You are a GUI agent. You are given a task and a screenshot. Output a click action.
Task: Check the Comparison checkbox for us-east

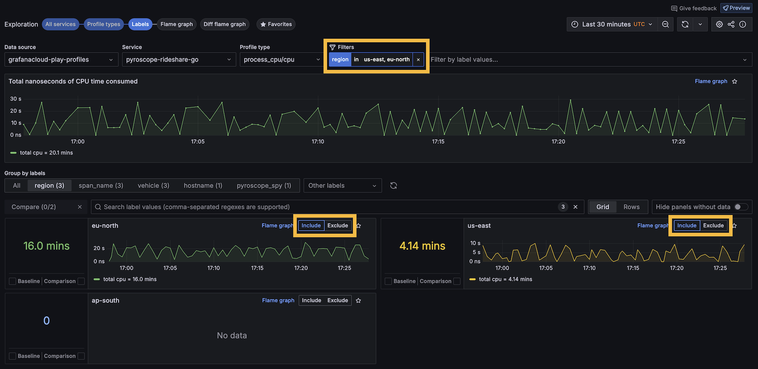click(457, 281)
